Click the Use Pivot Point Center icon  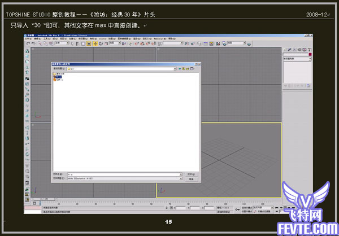124,43
